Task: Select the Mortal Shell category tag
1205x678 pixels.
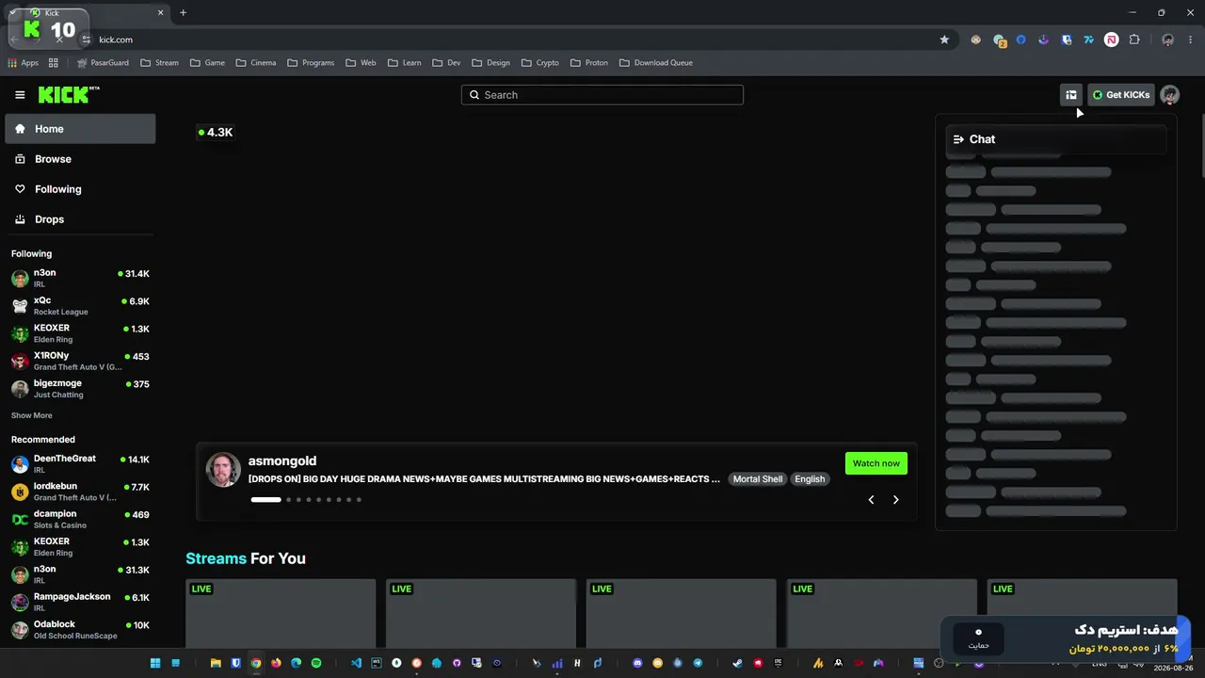Action: point(758,479)
